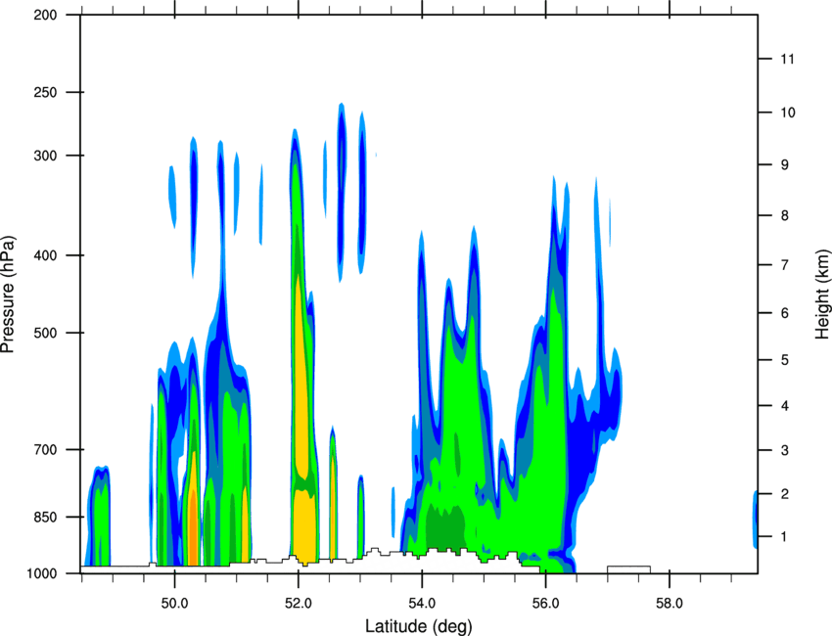The image size is (832, 636).
Task: Pick the 3 km height label
Action: coord(784,450)
